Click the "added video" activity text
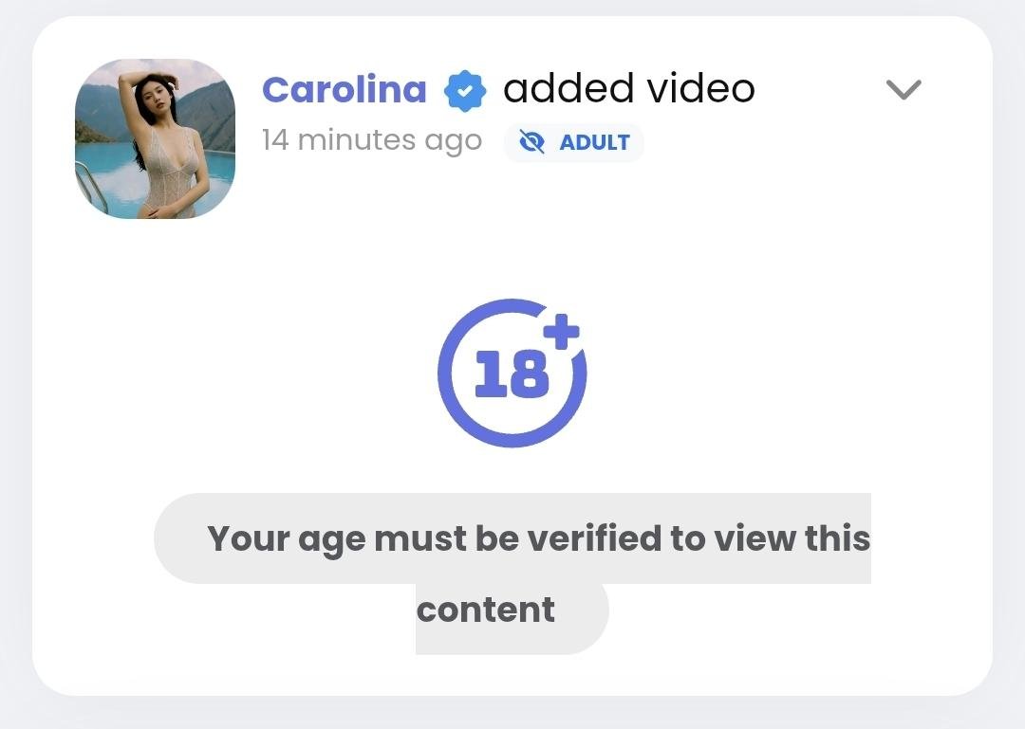The image size is (1025, 729). [x=628, y=89]
